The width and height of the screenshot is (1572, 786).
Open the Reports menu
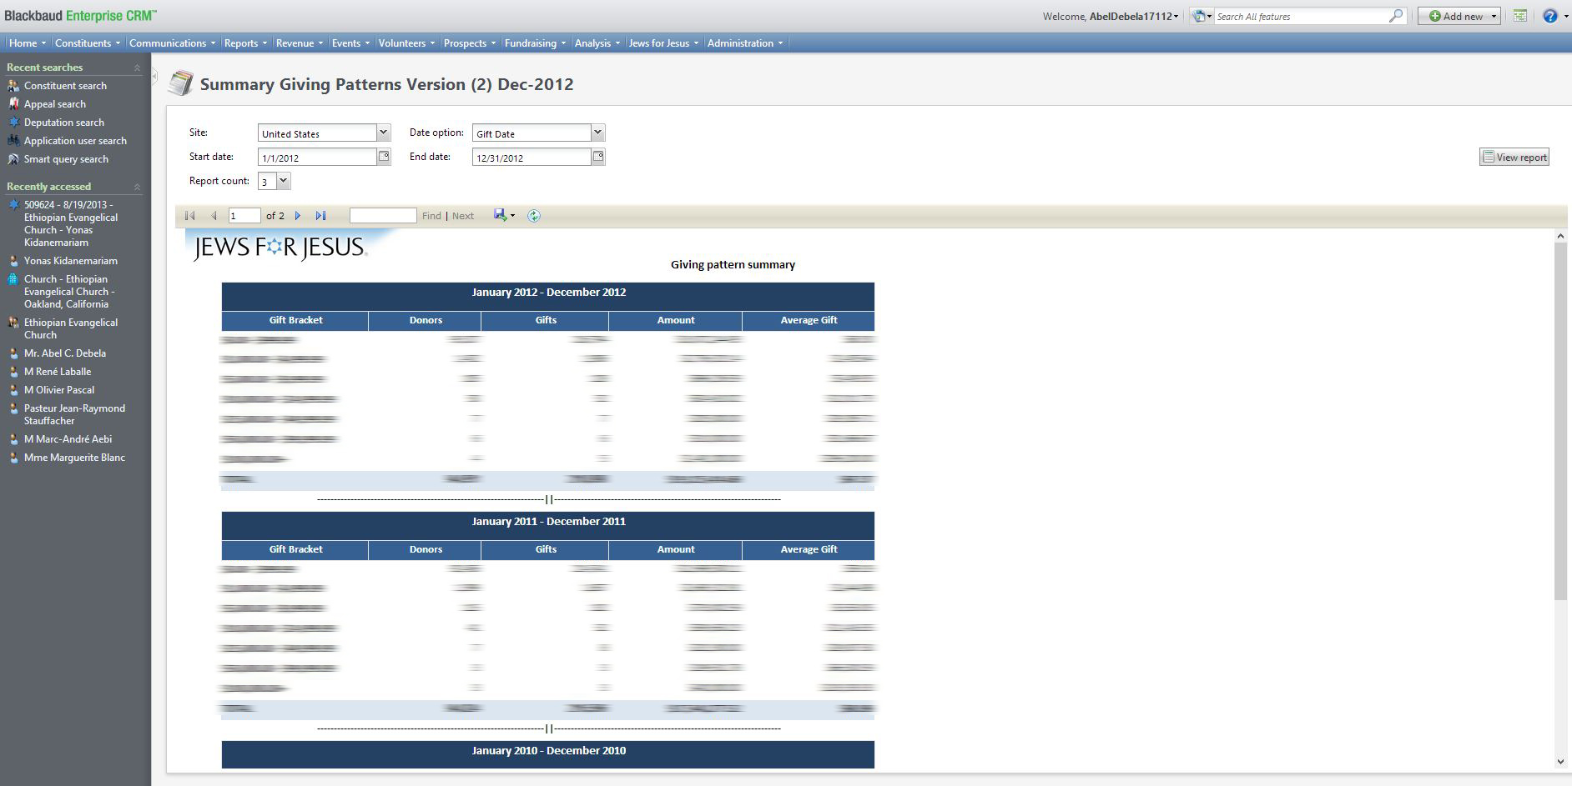point(245,43)
